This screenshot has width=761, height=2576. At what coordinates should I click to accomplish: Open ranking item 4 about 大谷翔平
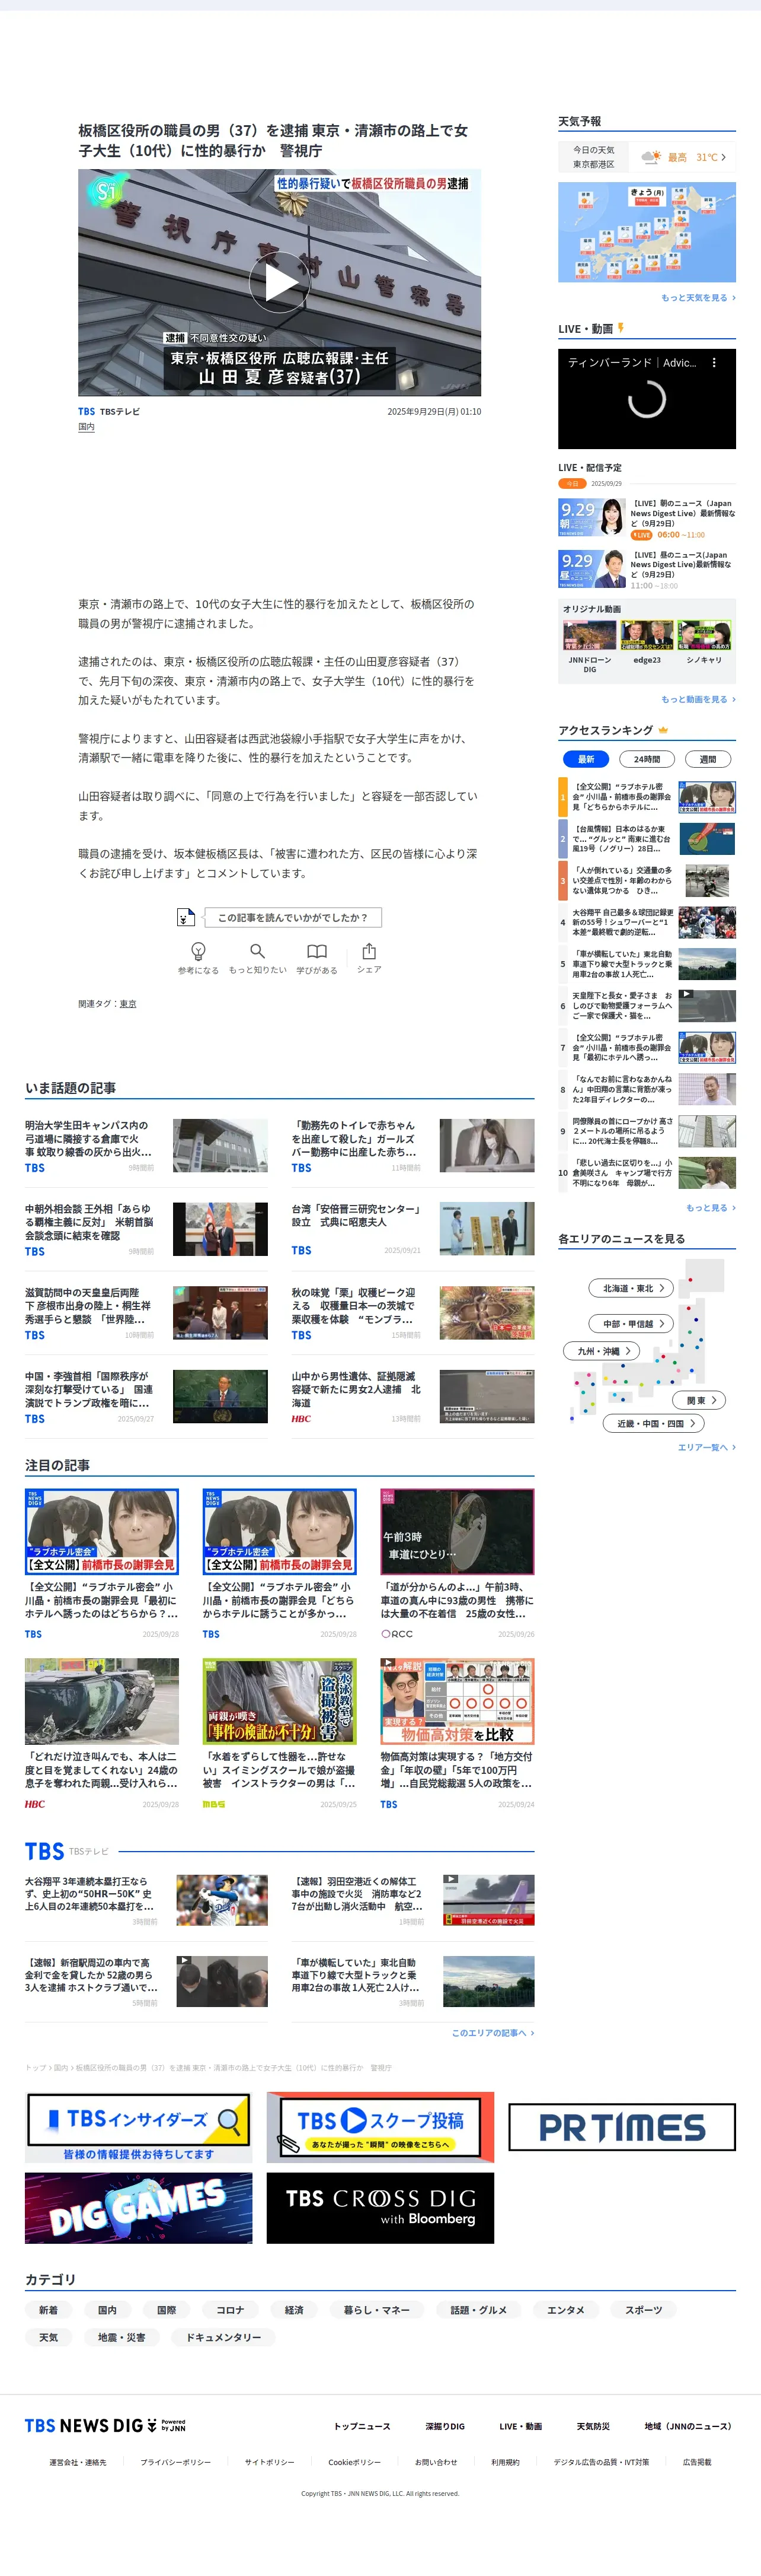[647, 922]
